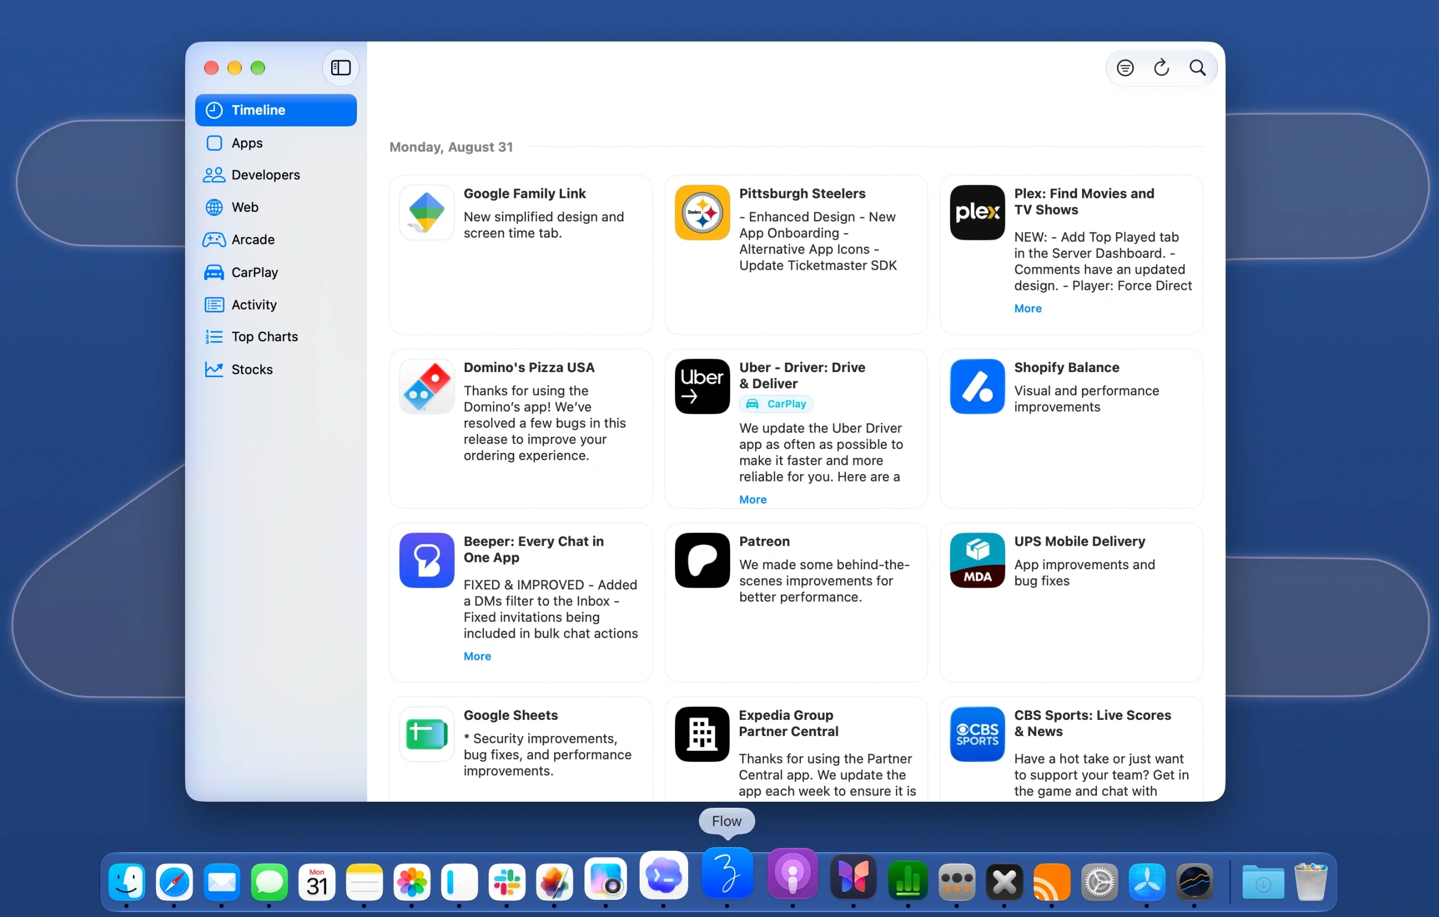Launch Safari from the Dock
1439x917 pixels.
click(x=174, y=882)
